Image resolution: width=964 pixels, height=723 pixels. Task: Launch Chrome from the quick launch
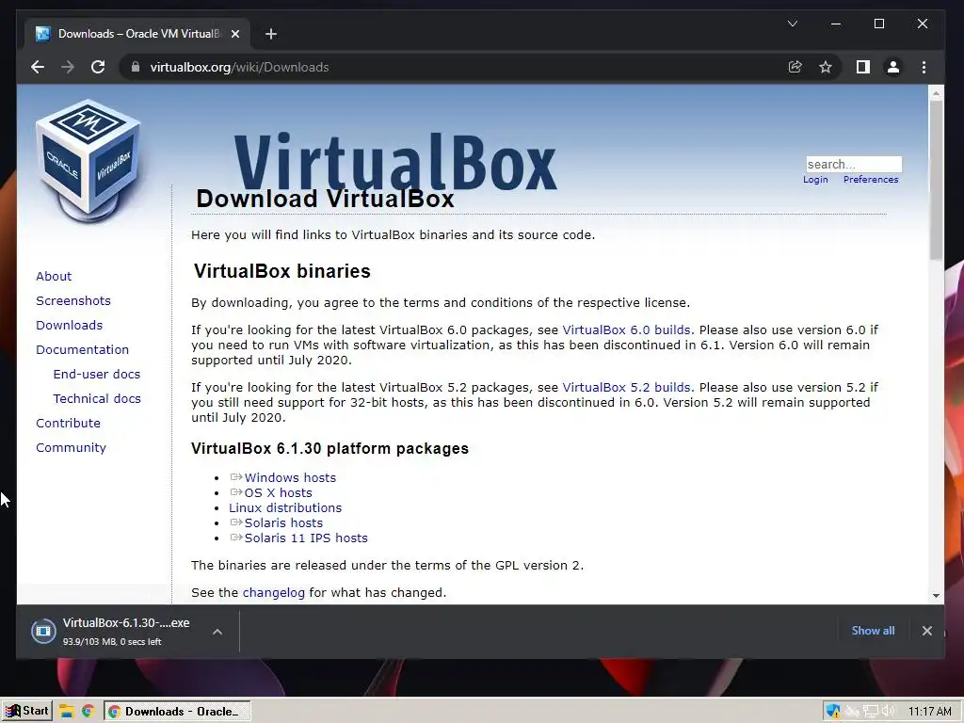[x=88, y=712]
